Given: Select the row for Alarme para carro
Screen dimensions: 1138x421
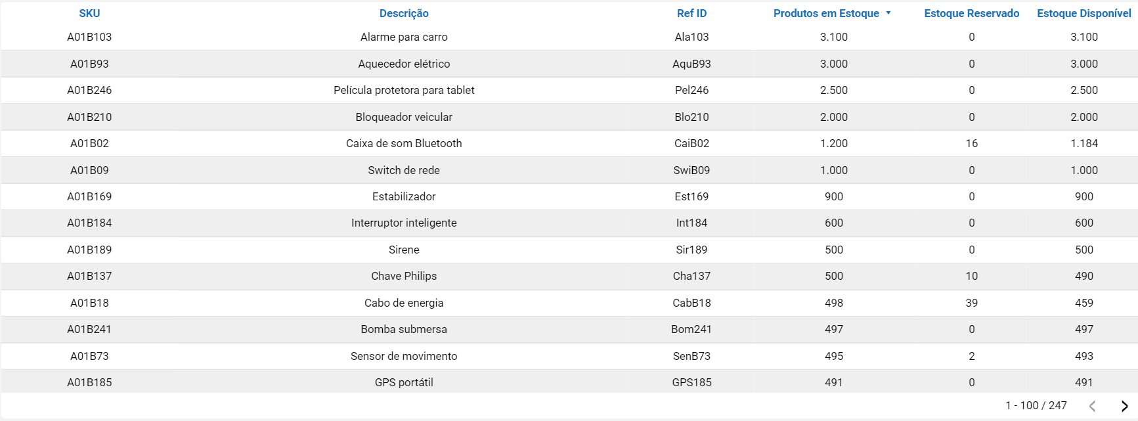Looking at the screenshot, I should coord(403,37).
